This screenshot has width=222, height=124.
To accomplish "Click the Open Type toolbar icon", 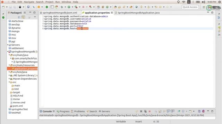I will [116, 7].
